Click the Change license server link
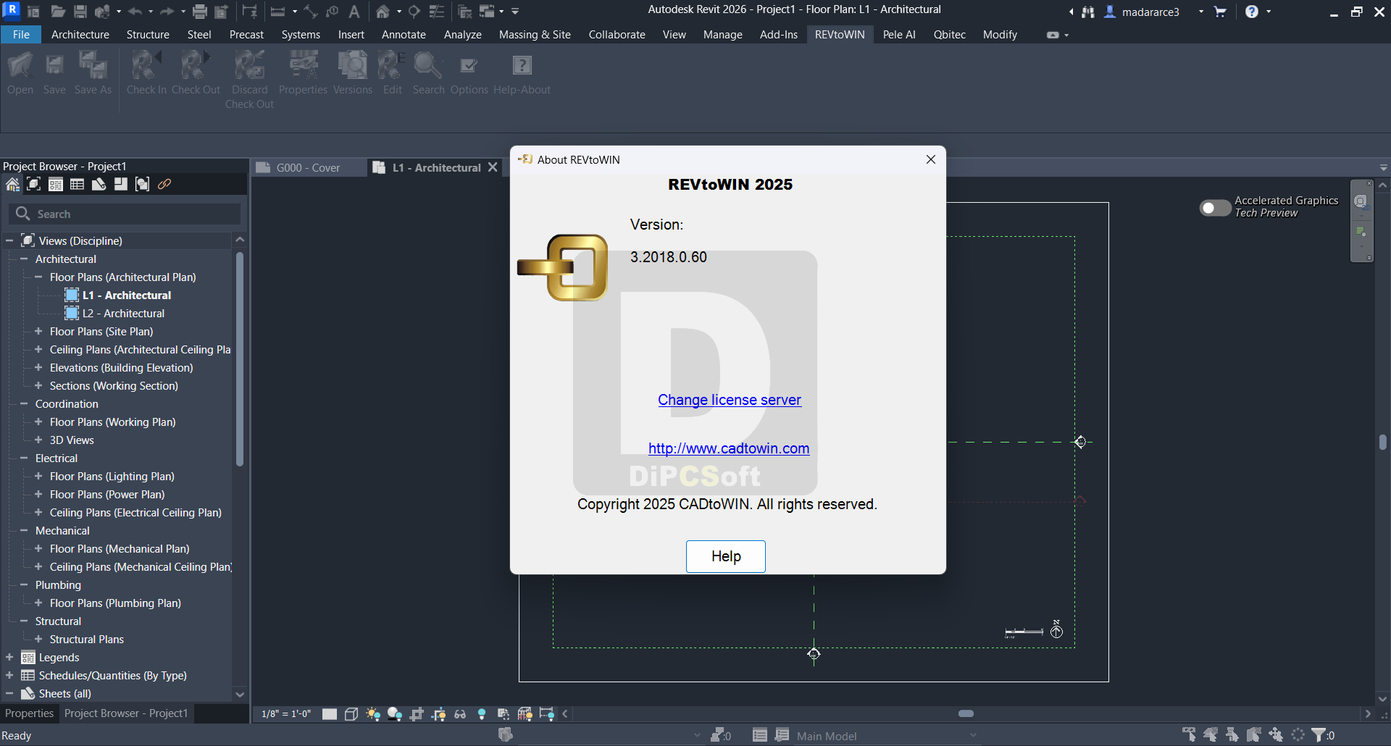The width and height of the screenshot is (1391, 746). [730, 400]
